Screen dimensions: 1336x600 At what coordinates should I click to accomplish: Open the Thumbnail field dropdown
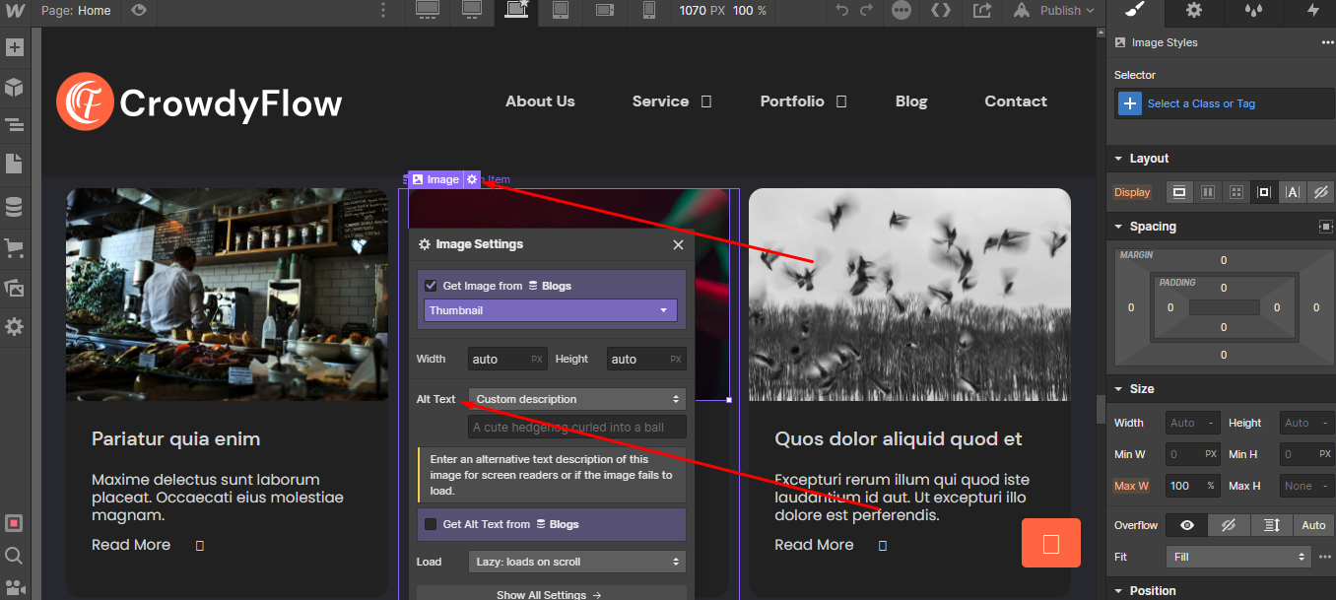(x=551, y=310)
